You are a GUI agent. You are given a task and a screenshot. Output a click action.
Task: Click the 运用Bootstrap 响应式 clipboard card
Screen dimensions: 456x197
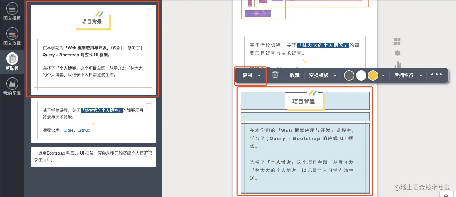(x=93, y=156)
